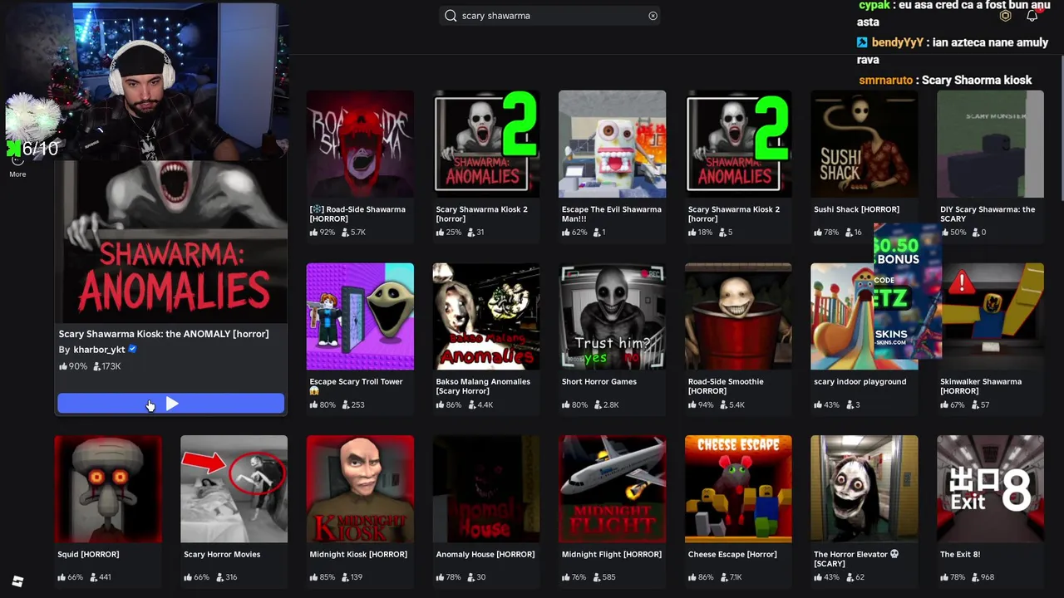Click chat username bendyYyY
Screen dimensions: 1064x598
897,42
